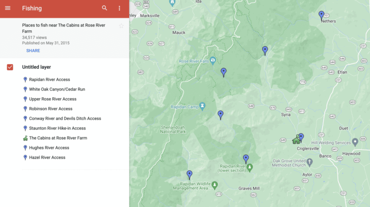Select Rapidan River Access in the list
370x207 pixels.
point(50,79)
